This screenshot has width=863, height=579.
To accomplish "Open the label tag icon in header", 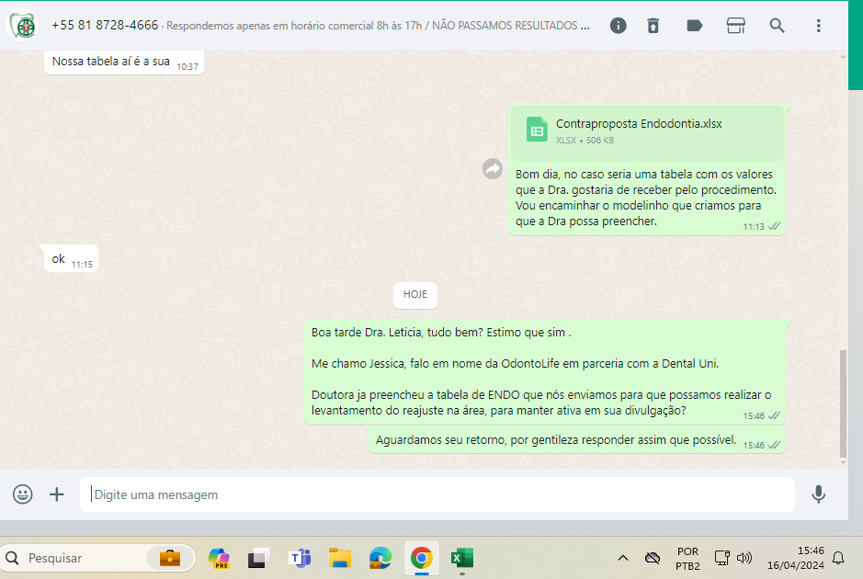I will (x=695, y=26).
